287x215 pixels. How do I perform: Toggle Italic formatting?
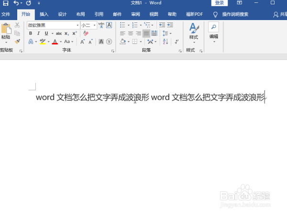pos(38,33)
